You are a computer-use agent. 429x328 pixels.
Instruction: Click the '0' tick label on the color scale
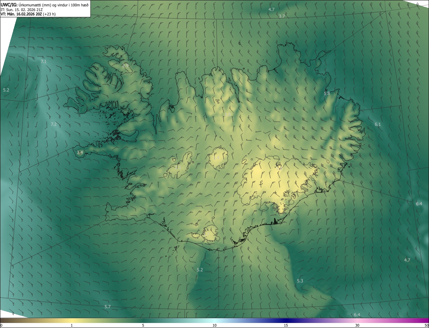1,326
